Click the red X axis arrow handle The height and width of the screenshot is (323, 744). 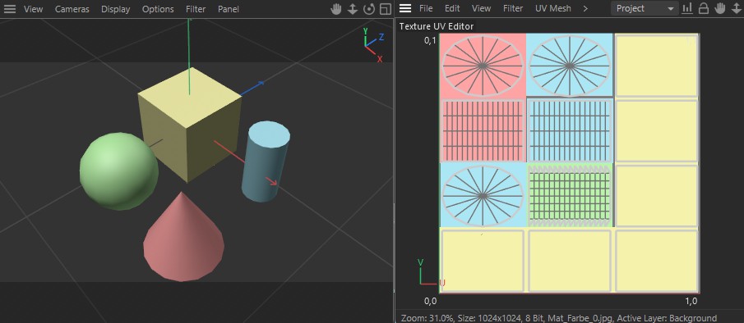(271, 181)
